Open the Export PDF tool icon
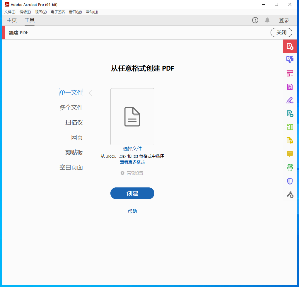299x287 pixels. click(x=290, y=114)
